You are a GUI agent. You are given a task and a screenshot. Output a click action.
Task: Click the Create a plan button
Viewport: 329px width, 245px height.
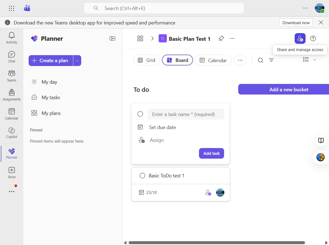coord(51,61)
